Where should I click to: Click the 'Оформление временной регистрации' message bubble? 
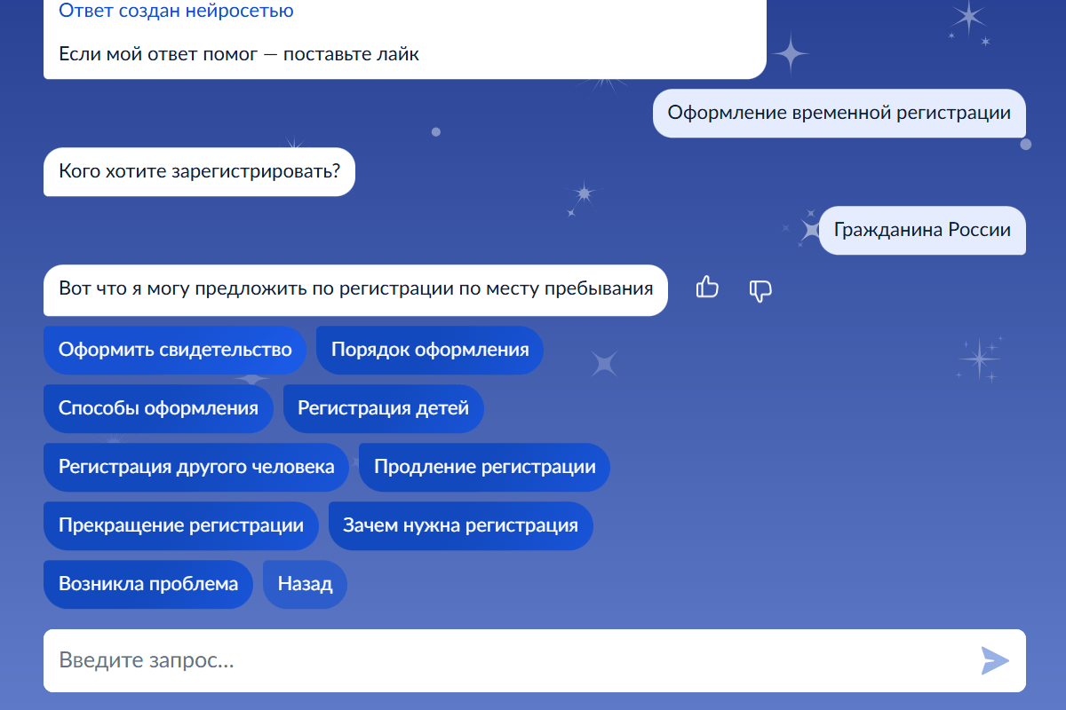click(839, 114)
